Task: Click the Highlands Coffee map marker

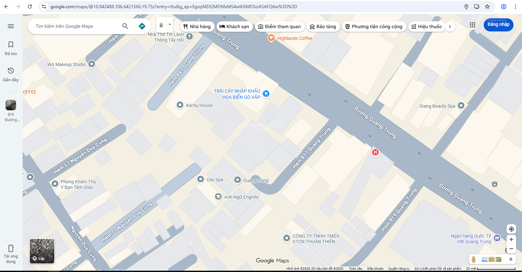Action: pos(271,38)
